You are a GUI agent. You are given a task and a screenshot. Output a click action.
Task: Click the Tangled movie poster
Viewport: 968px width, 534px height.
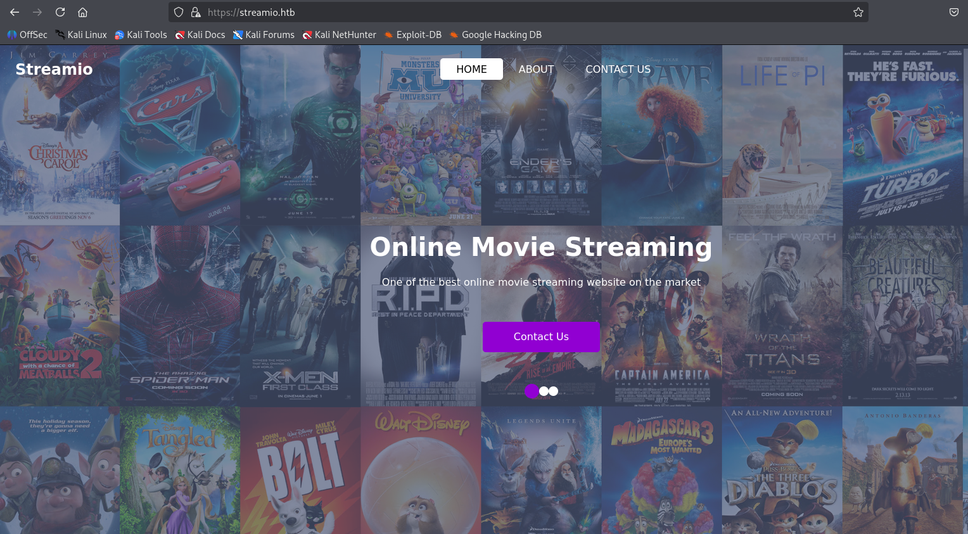180,470
